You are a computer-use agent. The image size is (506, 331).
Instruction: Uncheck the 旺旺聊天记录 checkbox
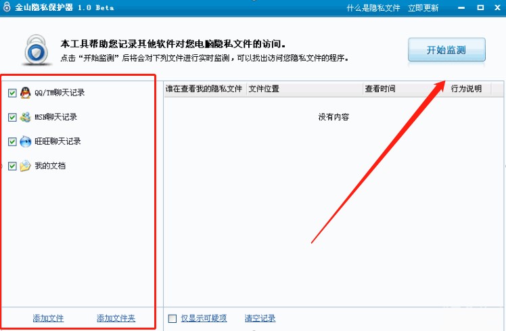click(12, 141)
